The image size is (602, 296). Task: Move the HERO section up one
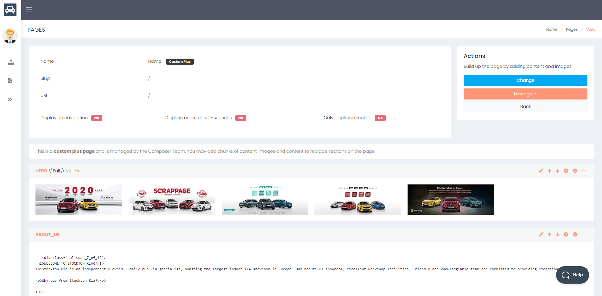pyautogui.click(x=549, y=171)
